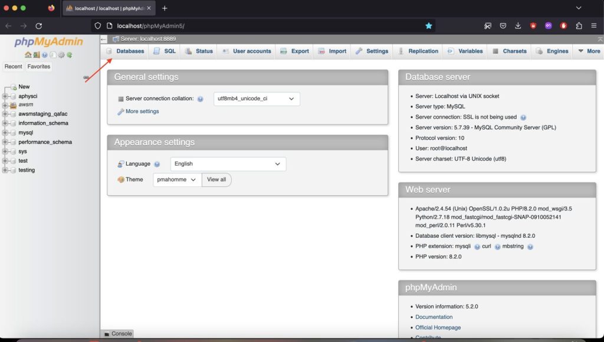Open the navigation settings gear icon
This screenshot has width=604, height=342.
click(61, 55)
